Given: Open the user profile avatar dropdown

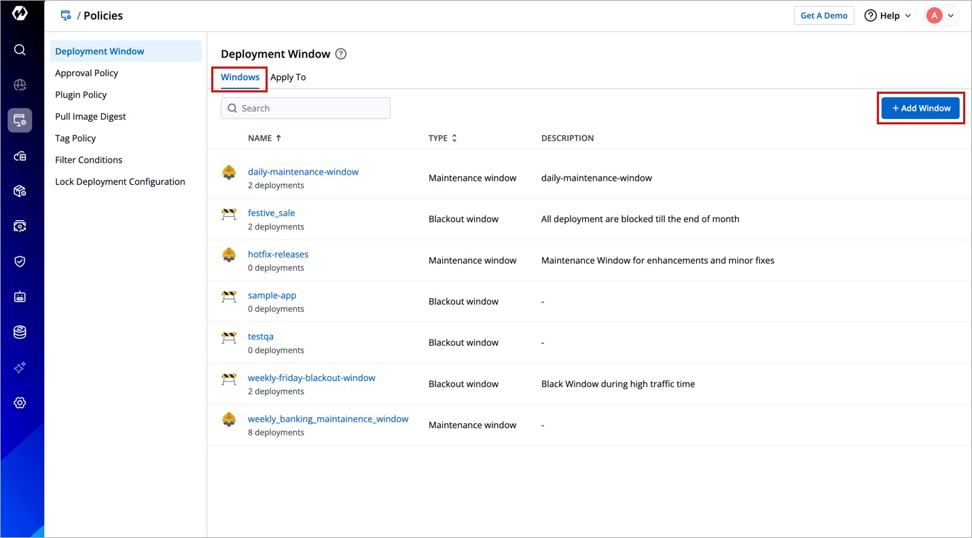Looking at the screenshot, I should tap(941, 16).
